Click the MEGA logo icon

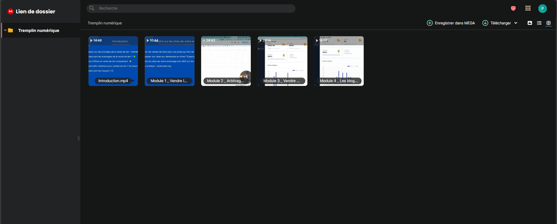pyautogui.click(x=11, y=12)
